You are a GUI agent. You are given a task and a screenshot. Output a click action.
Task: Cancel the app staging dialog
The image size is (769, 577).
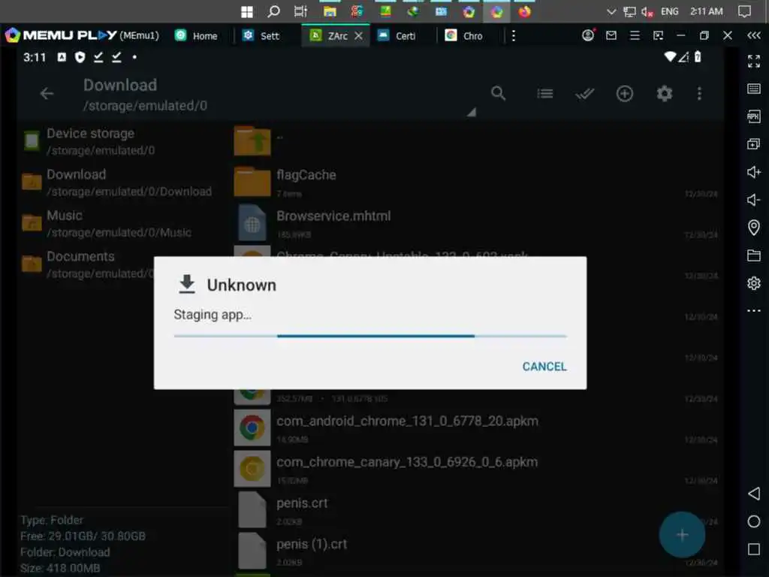pyautogui.click(x=544, y=367)
